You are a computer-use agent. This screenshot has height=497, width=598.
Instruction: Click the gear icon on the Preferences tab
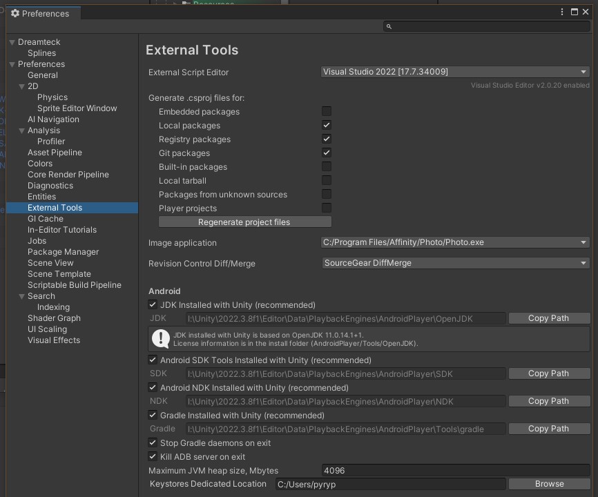click(15, 13)
